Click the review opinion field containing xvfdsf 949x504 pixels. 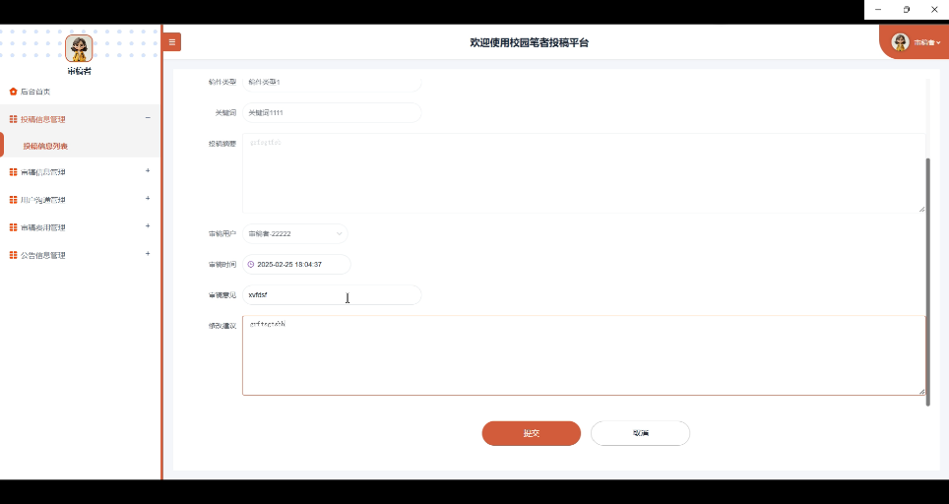[332, 295]
